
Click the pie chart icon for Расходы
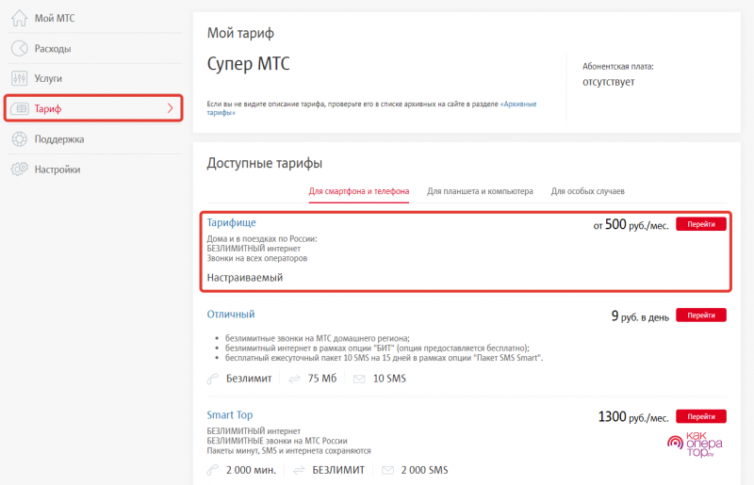click(x=19, y=49)
